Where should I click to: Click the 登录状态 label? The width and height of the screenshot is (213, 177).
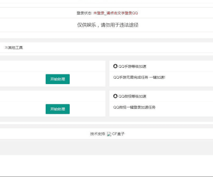click(84, 13)
